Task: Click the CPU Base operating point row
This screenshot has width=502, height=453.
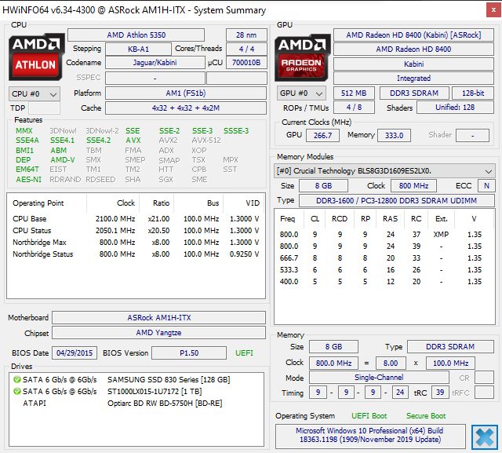Action: pyautogui.click(x=136, y=219)
